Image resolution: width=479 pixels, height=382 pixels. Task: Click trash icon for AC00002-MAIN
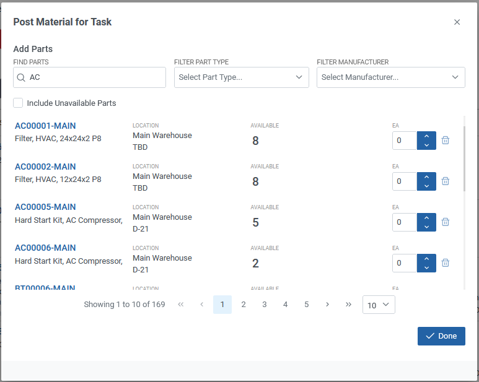click(x=445, y=181)
